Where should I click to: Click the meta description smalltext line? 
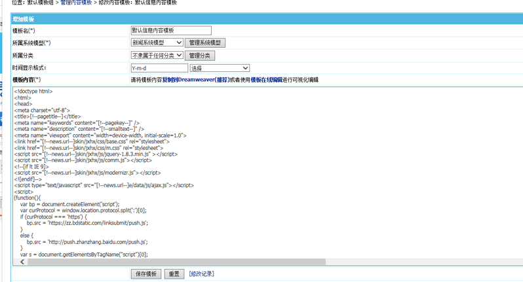79,129
